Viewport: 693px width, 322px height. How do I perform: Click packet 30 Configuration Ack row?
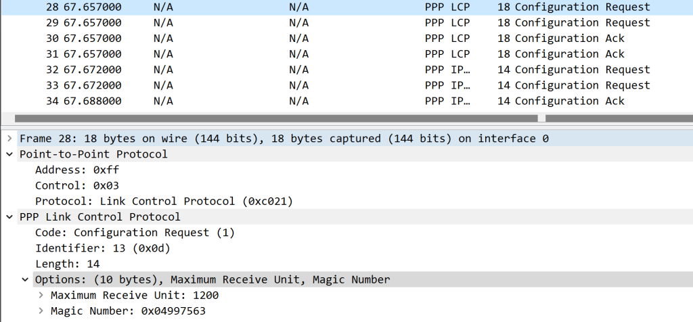338,38
